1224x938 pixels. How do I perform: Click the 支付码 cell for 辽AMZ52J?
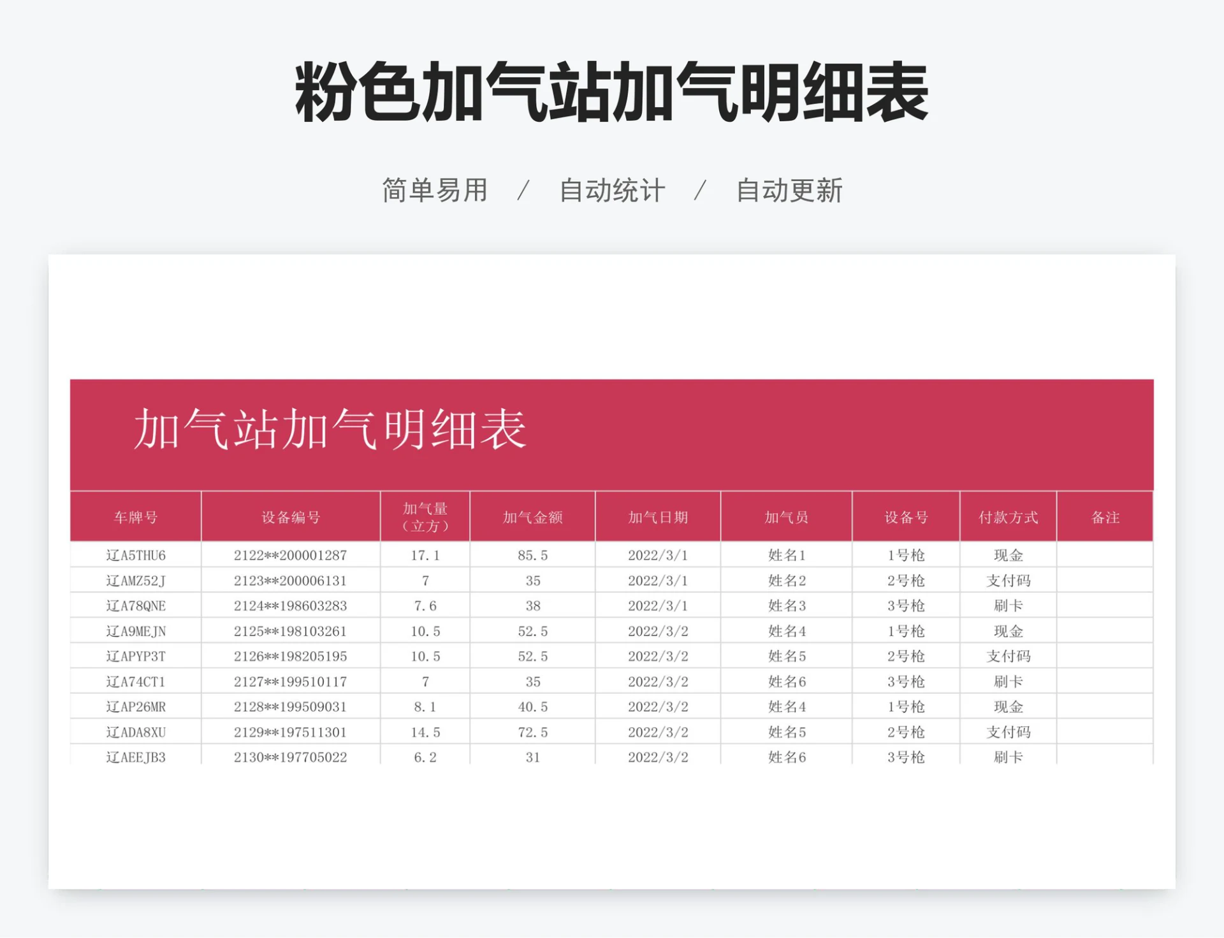[x=1007, y=580]
